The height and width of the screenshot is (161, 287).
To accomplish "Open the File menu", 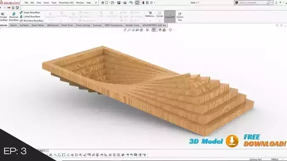I will tap(26, 3).
